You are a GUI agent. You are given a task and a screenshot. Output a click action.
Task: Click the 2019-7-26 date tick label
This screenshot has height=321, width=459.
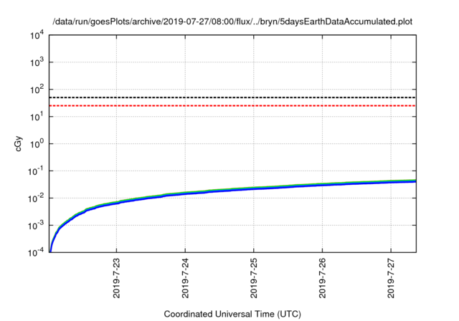tap(322, 278)
